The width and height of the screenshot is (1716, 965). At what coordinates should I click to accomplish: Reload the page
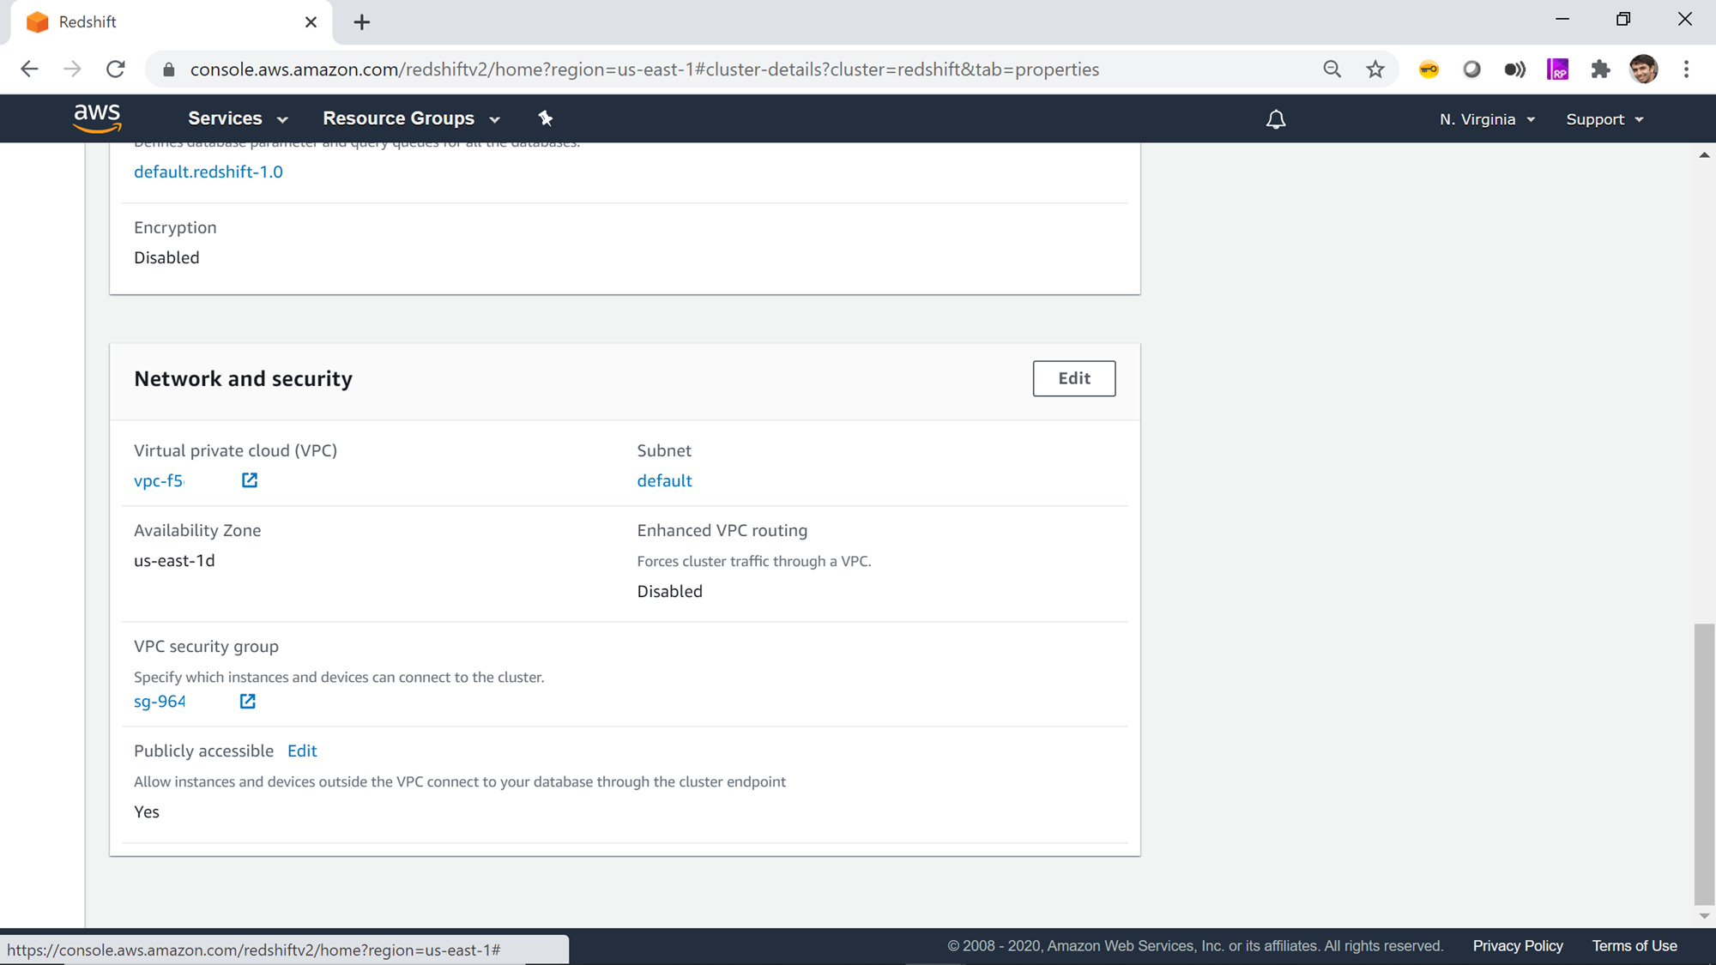click(116, 69)
